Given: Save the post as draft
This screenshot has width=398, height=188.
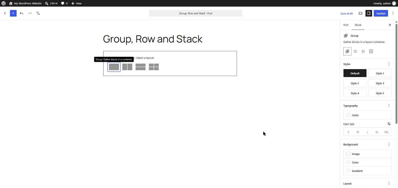Looking at the screenshot, I should (x=346, y=13).
